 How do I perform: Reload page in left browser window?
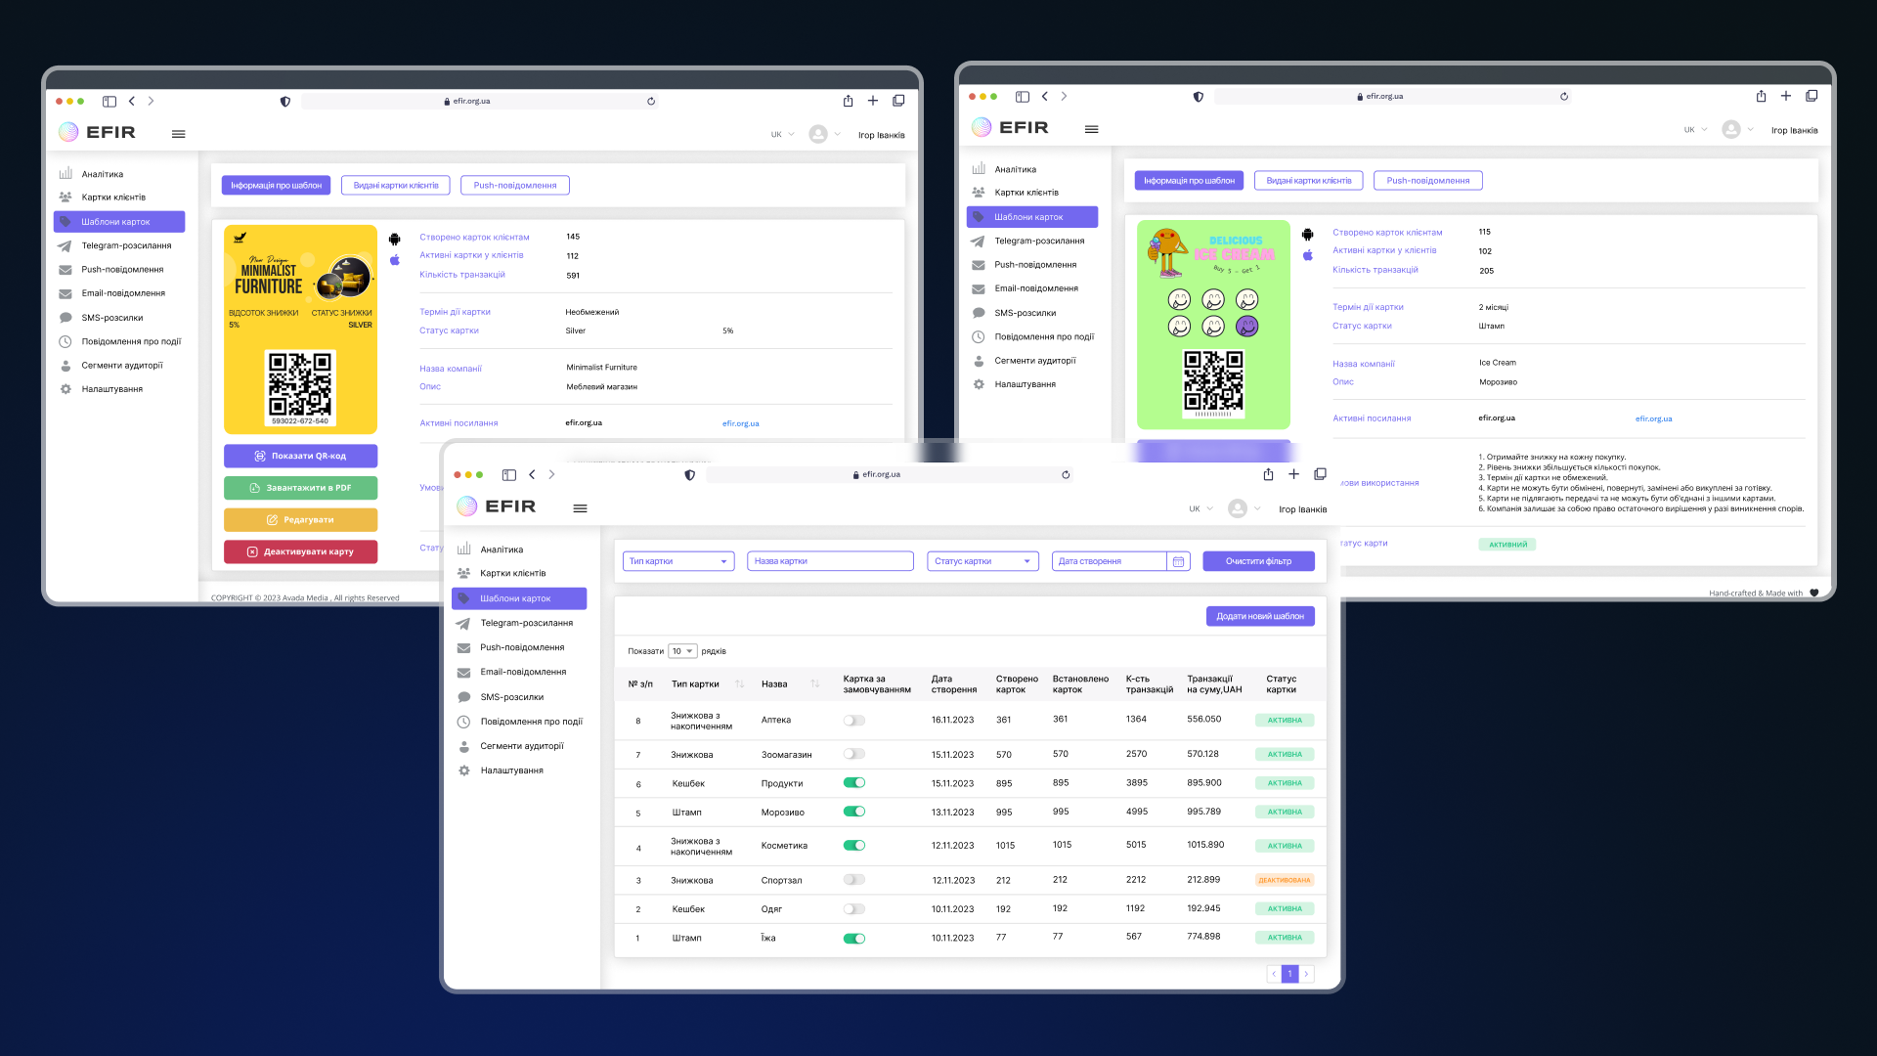point(651,102)
